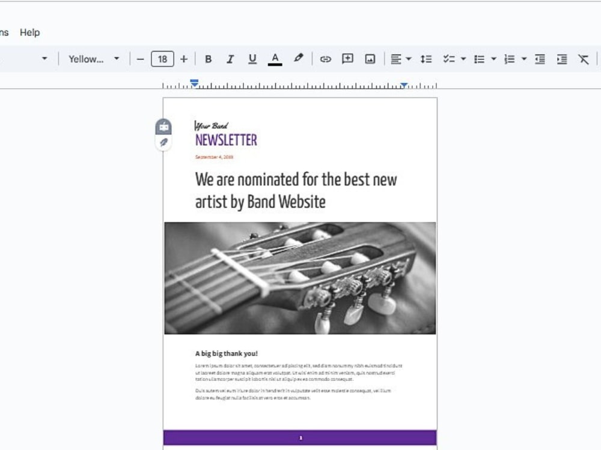Clear formatting from selection

click(584, 59)
